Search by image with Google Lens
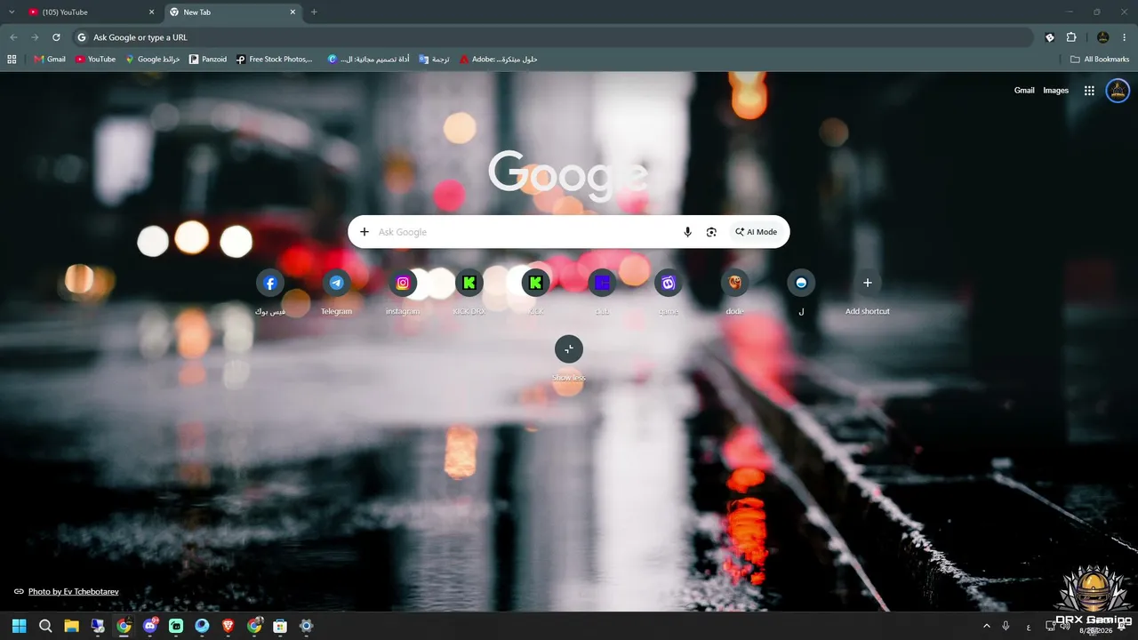 [x=711, y=232]
